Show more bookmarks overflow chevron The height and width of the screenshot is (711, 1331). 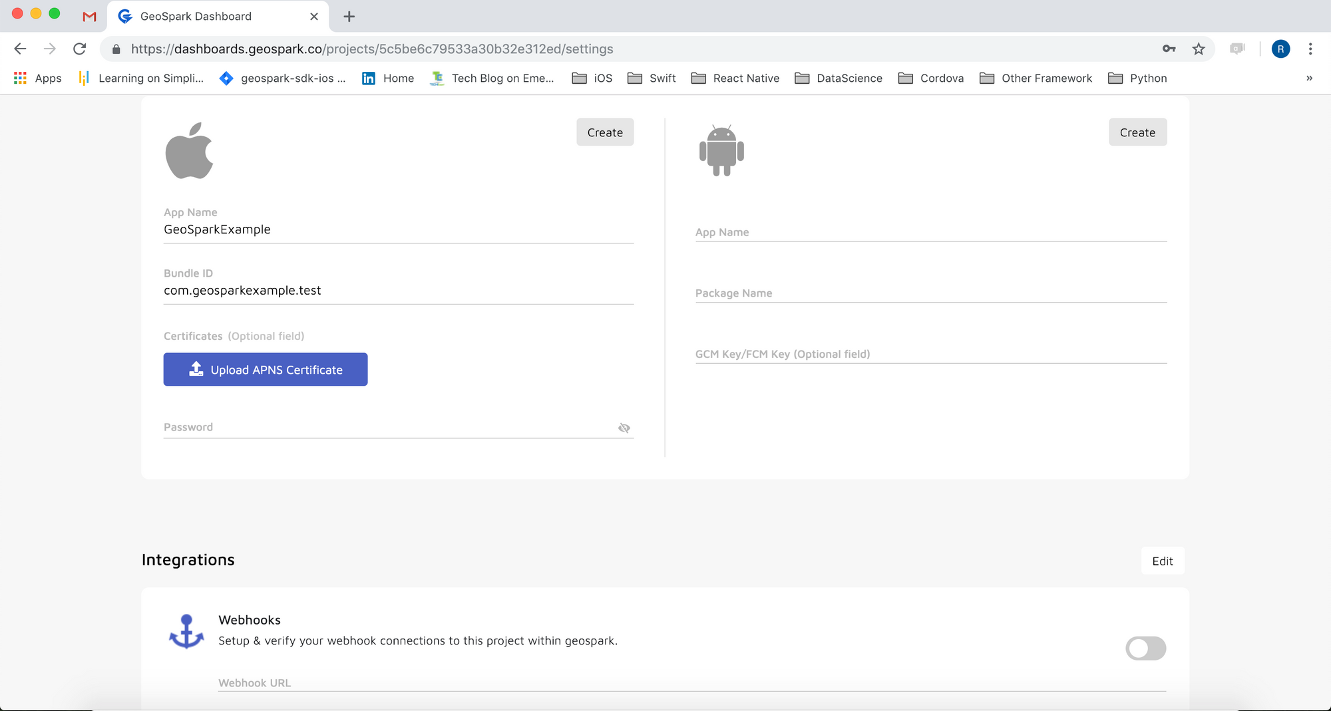pyautogui.click(x=1309, y=78)
